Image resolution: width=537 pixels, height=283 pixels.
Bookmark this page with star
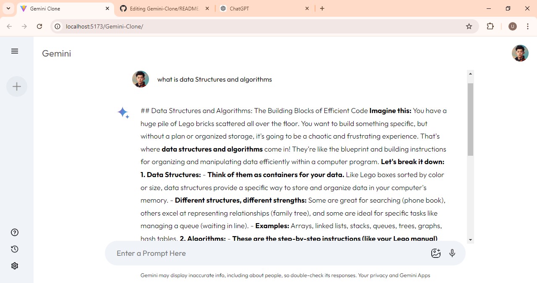point(469,26)
